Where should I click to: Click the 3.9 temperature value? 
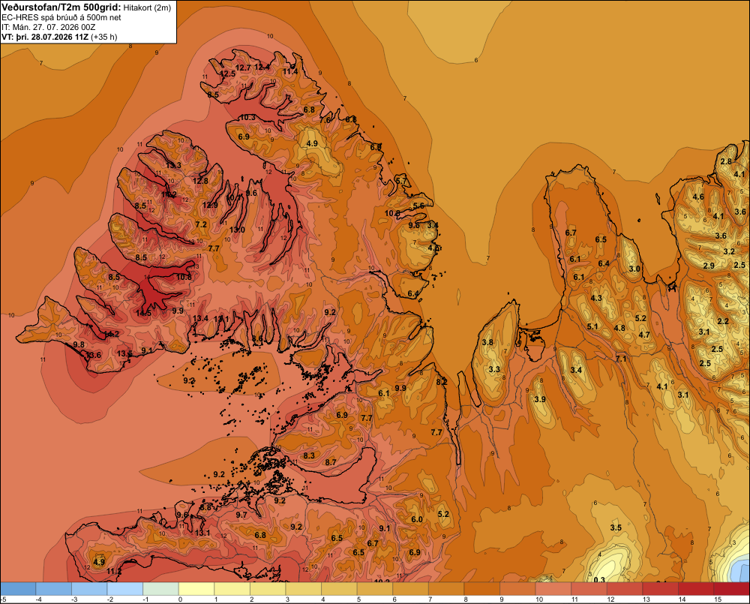(x=540, y=399)
